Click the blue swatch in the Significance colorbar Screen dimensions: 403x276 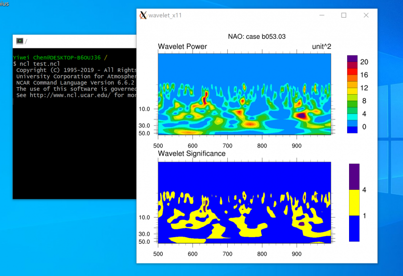[x=354, y=229]
